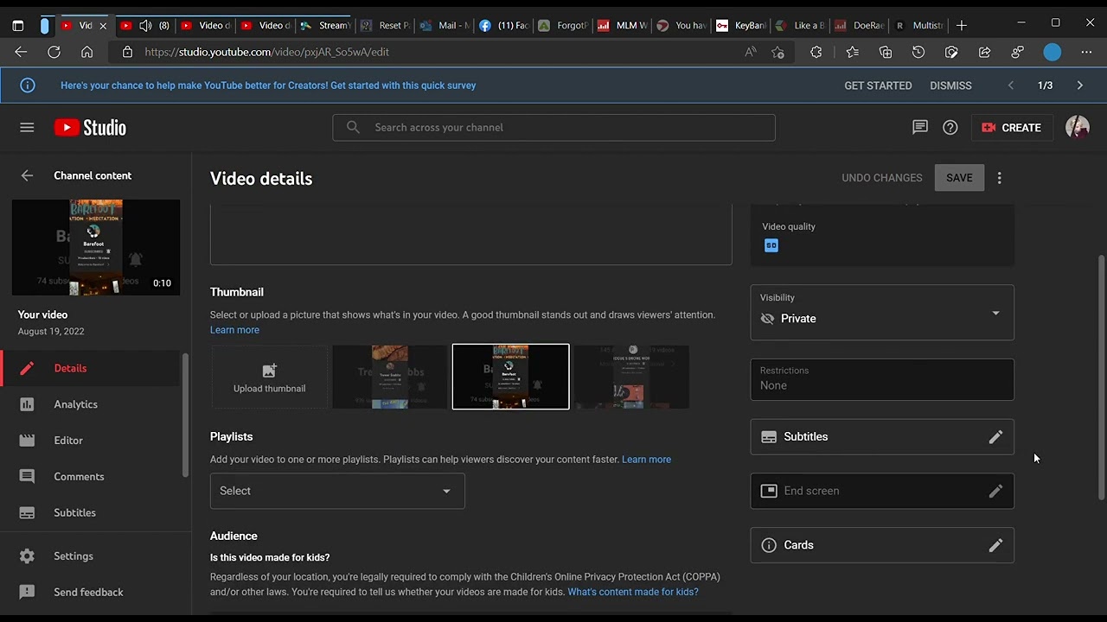Click the pencil icon on Cards row
This screenshot has width=1107, height=622.
pos(995,545)
